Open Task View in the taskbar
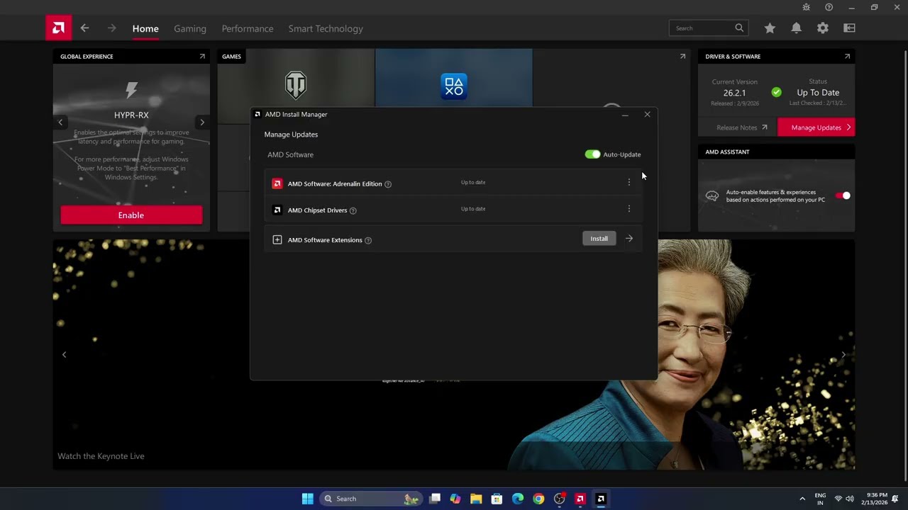The width and height of the screenshot is (908, 510). point(435,499)
